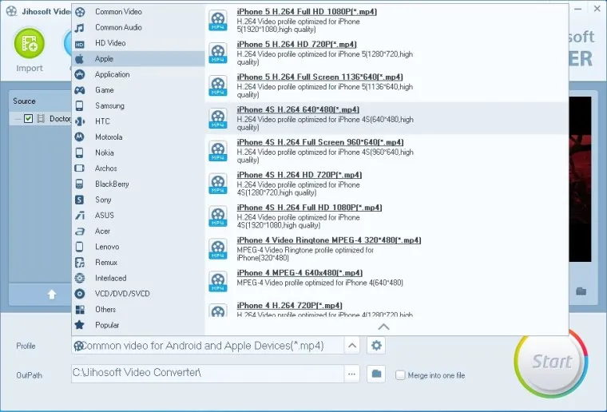Select the HTC category label
Viewport: 607px width, 412px height.
[102, 121]
